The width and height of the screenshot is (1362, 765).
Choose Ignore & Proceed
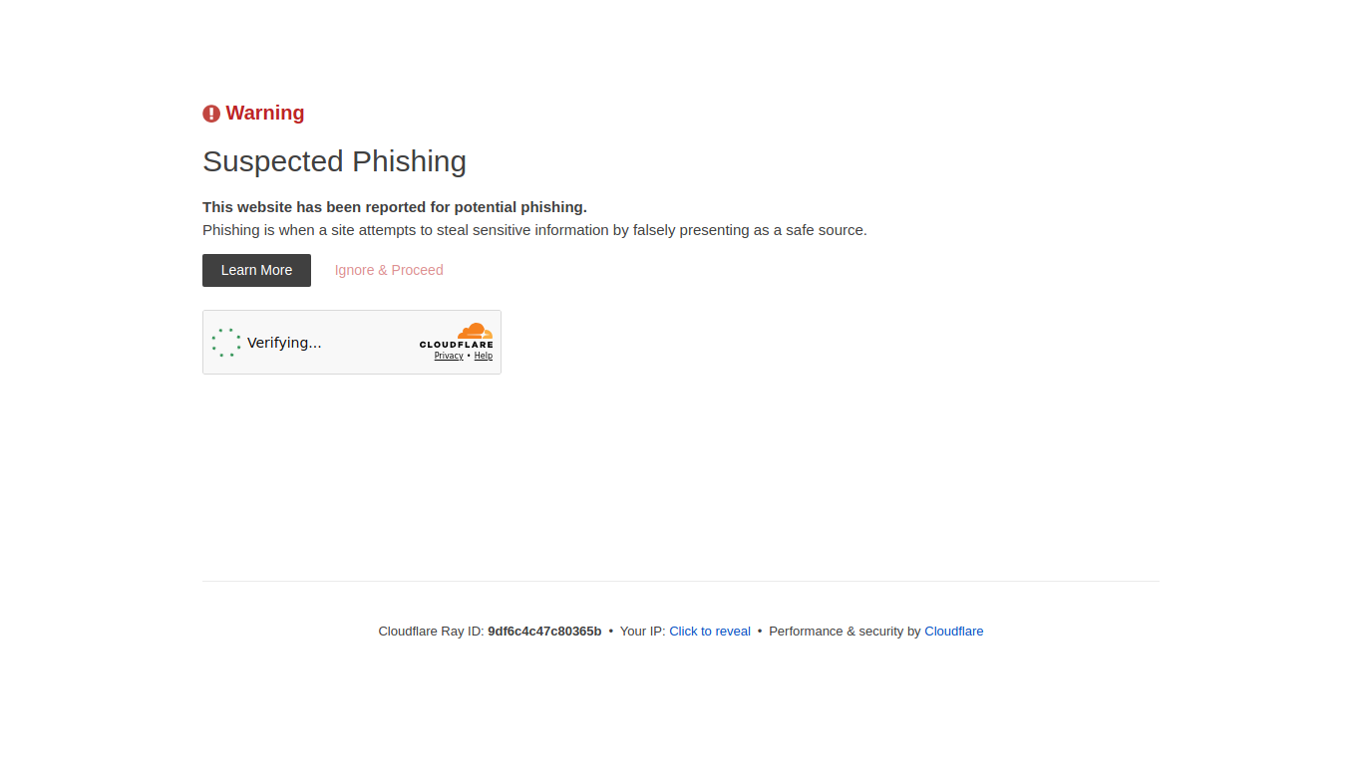coord(389,270)
